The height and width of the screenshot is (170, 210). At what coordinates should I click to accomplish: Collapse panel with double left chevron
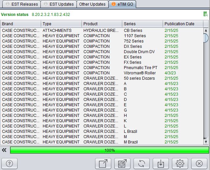(4, 150)
